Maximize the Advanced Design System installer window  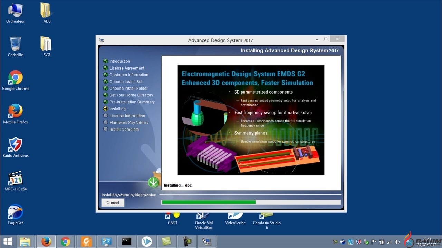point(326,39)
